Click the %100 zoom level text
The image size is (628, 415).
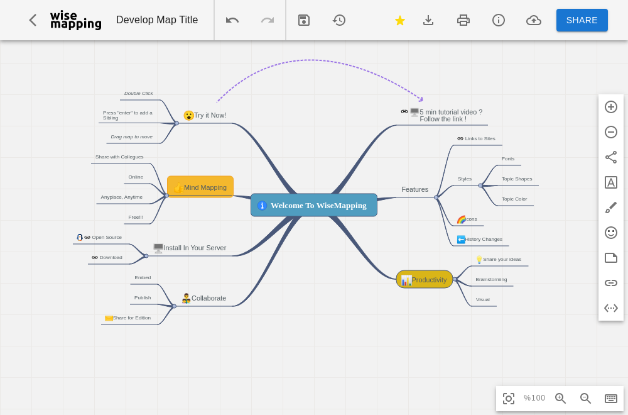(534, 398)
